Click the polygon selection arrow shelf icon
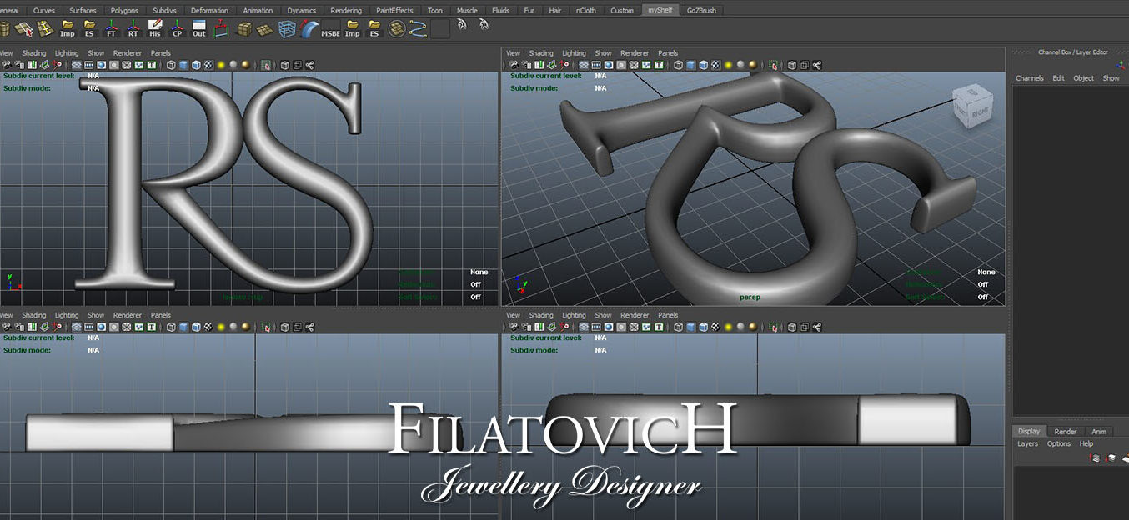The width and height of the screenshot is (1129, 520). pos(23,29)
